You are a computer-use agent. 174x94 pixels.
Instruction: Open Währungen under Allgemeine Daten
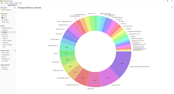[4, 67]
